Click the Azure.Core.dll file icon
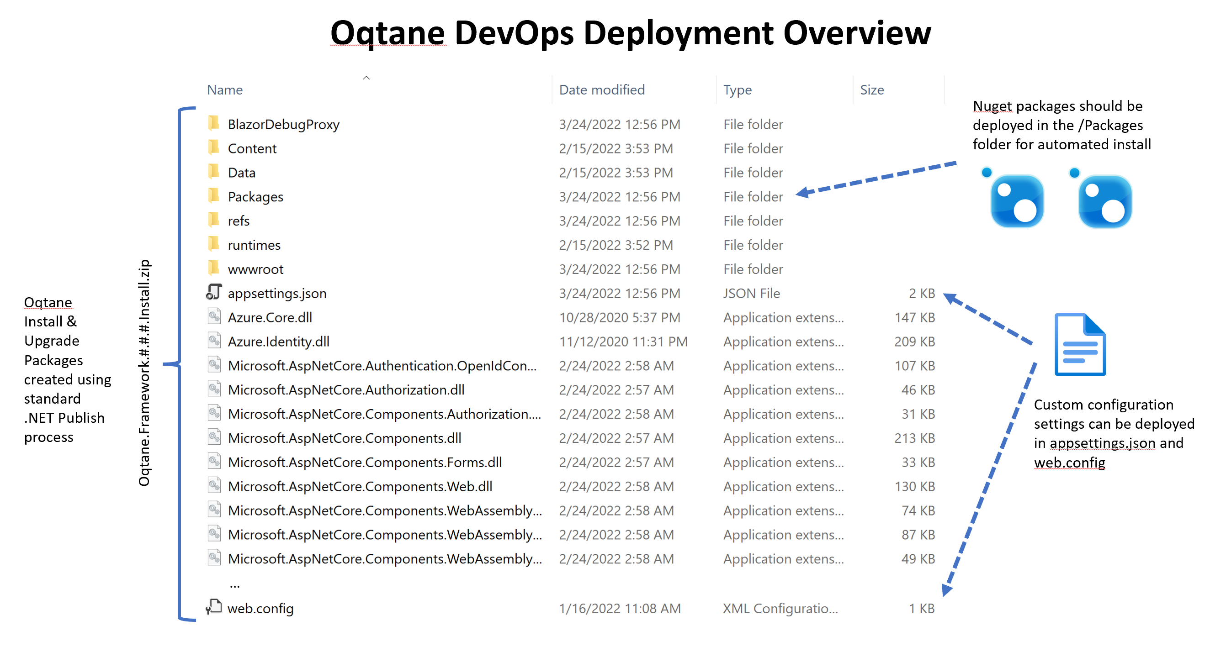 point(214,316)
